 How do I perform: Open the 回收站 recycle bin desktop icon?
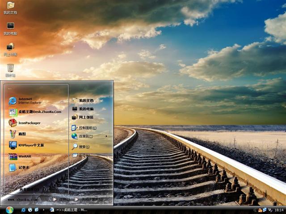pyautogui.click(x=10, y=70)
